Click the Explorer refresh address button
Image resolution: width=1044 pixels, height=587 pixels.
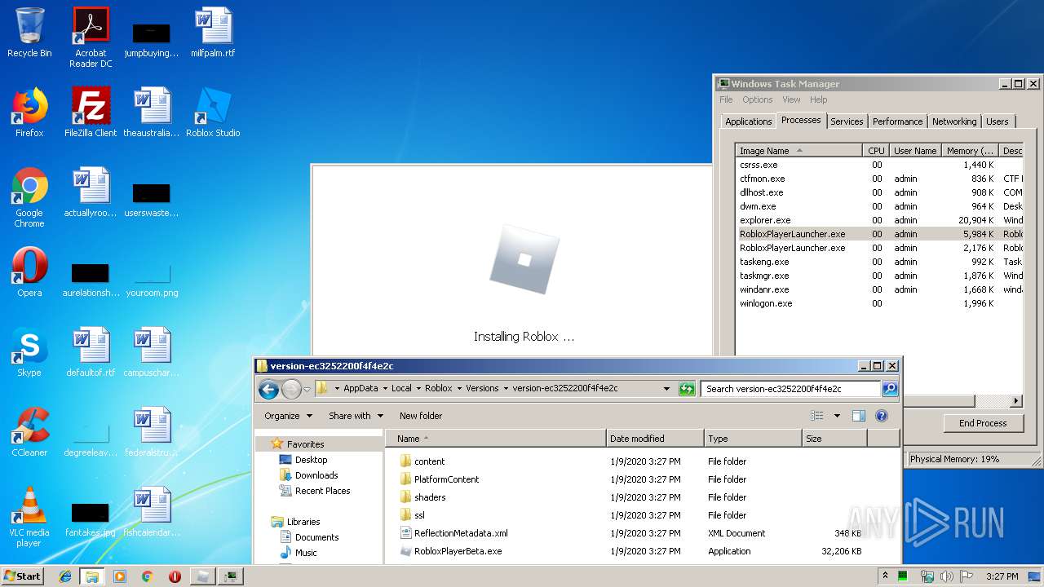click(687, 389)
